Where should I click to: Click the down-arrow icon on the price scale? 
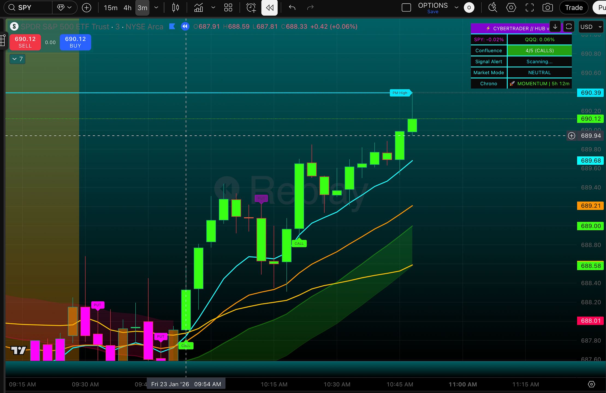point(555,26)
